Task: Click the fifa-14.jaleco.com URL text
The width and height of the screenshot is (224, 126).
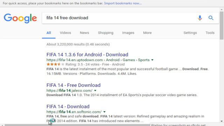Action: 69,91
